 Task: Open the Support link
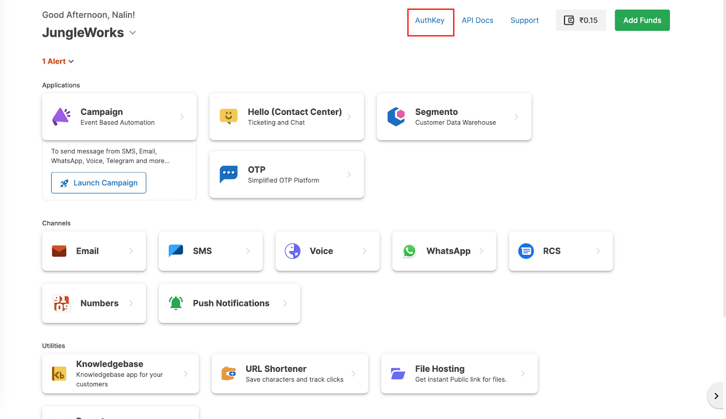pos(525,20)
